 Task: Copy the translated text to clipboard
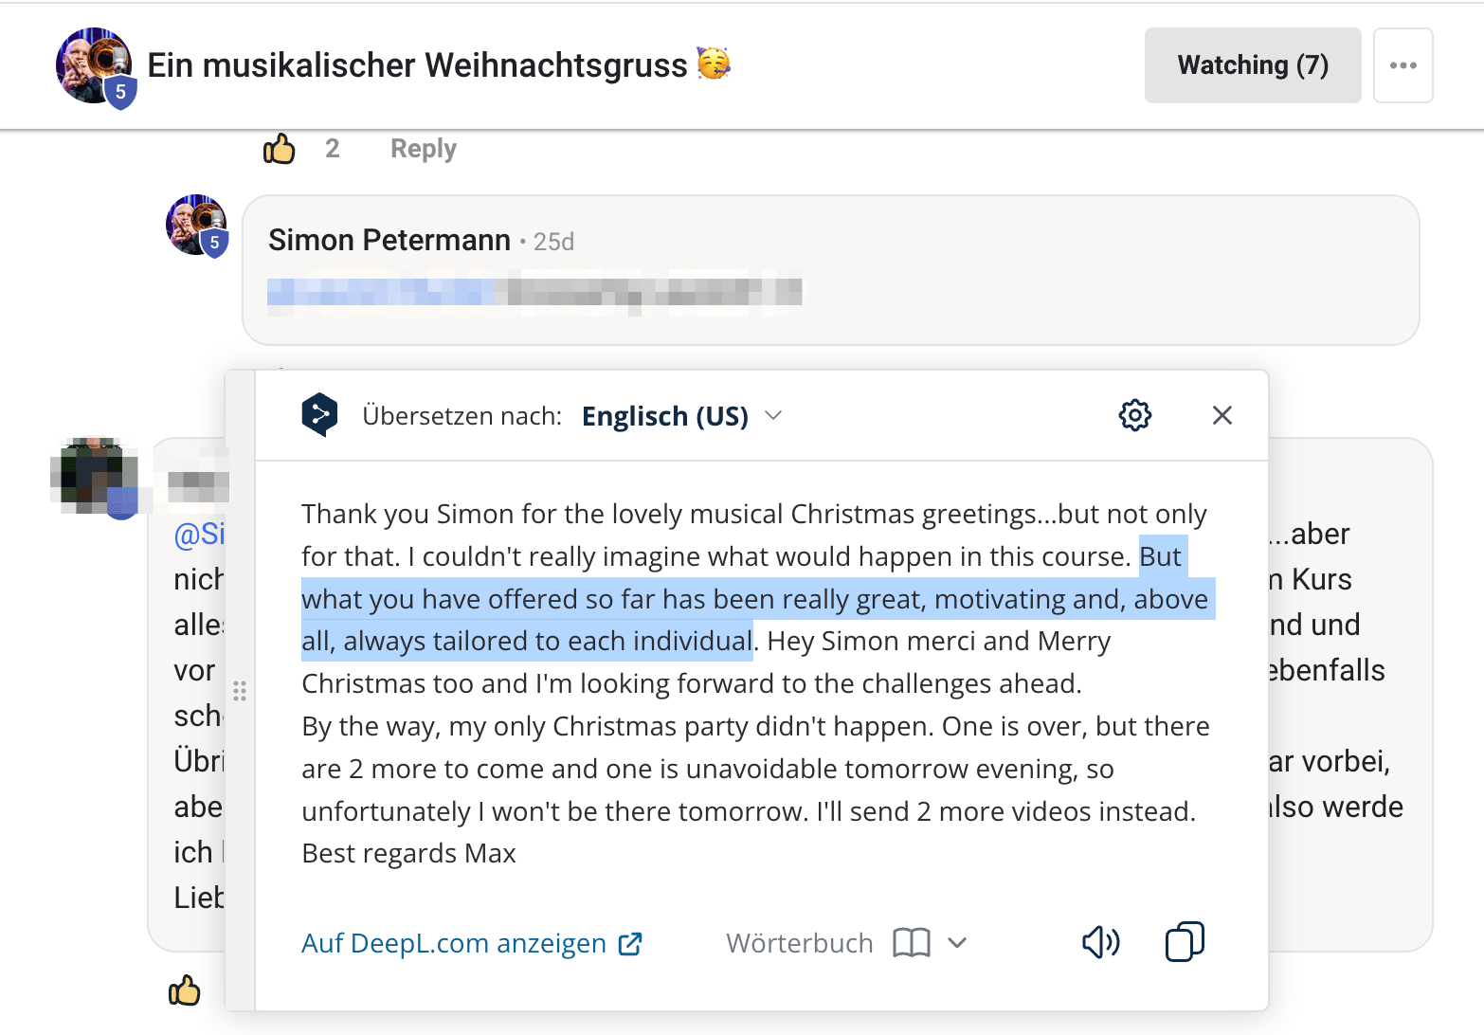click(1184, 942)
